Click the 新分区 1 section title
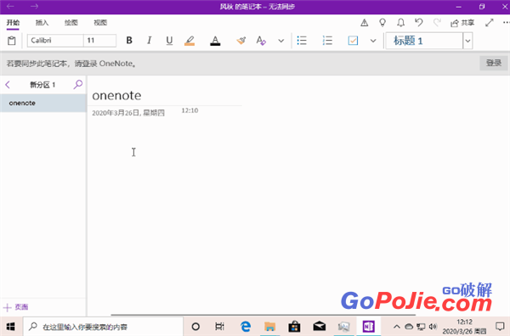Screen dimensions: 510x336 click(42, 85)
